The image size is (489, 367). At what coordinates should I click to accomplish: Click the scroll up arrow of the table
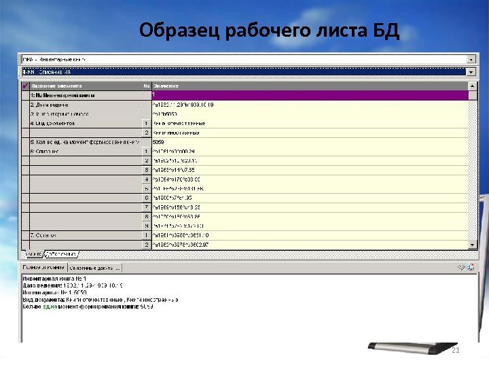click(473, 86)
